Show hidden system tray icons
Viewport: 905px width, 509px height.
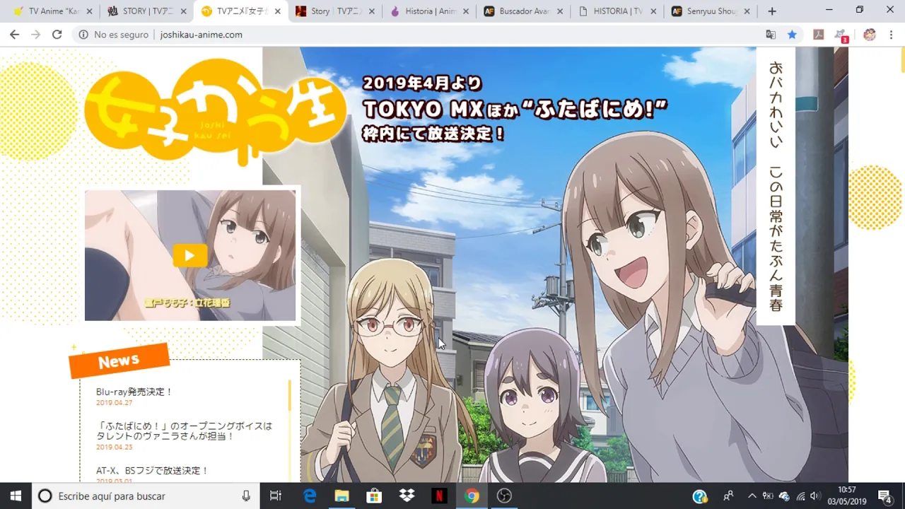click(752, 496)
